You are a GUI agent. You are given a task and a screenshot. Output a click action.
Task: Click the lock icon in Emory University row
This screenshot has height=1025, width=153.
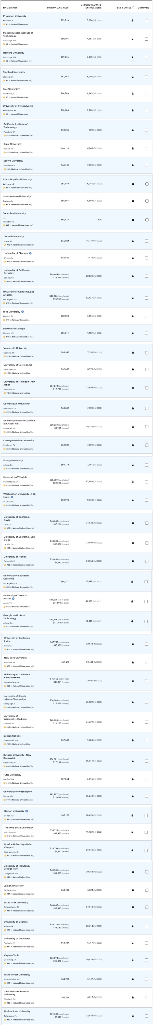(x=132, y=465)
